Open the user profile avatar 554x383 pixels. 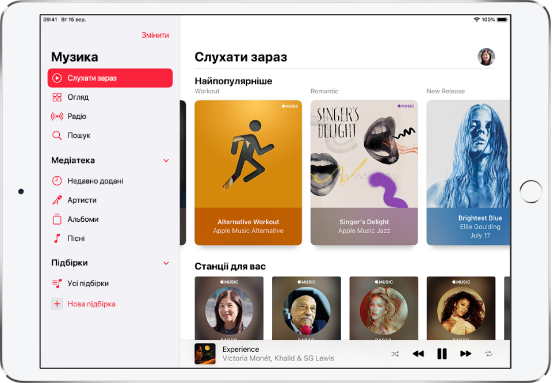coord(486,57)
